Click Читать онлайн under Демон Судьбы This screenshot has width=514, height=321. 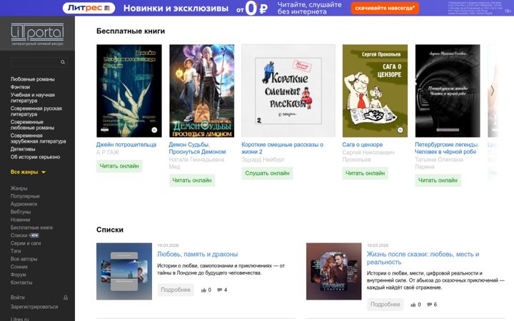pyautogui.click(x=192, y=180)
